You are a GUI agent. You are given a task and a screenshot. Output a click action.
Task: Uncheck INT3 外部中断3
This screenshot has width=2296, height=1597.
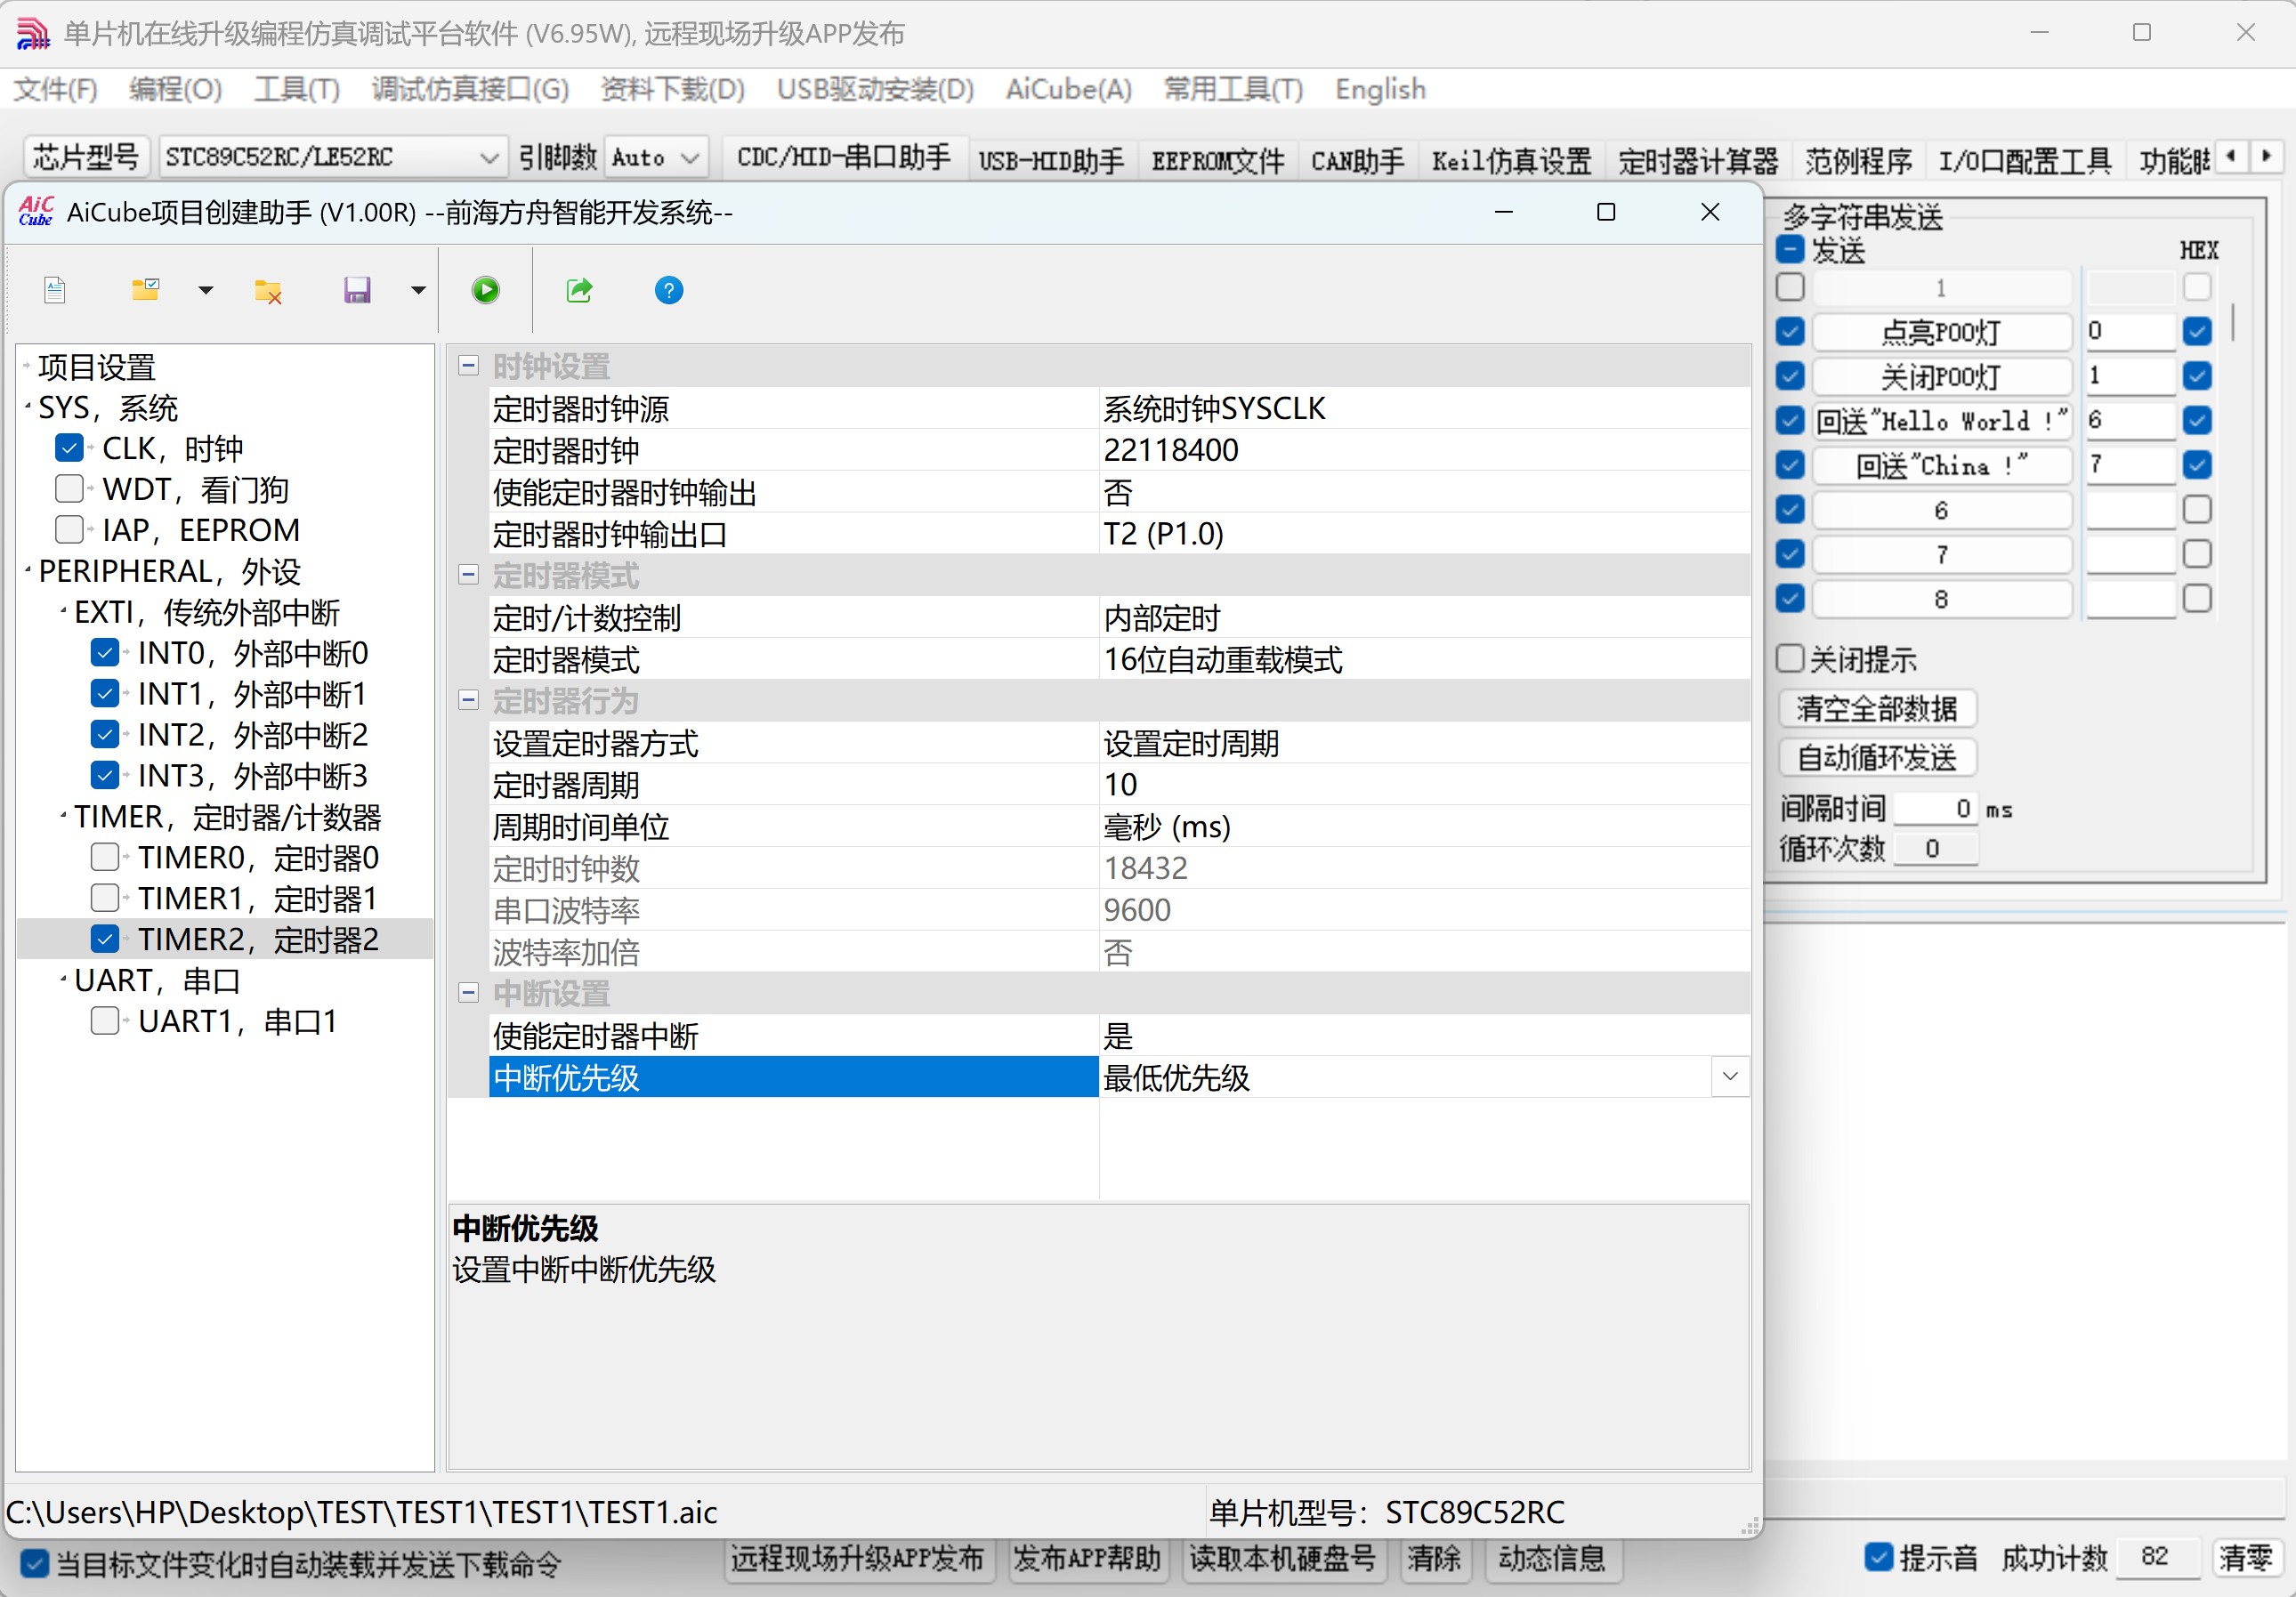click(105, 775)
